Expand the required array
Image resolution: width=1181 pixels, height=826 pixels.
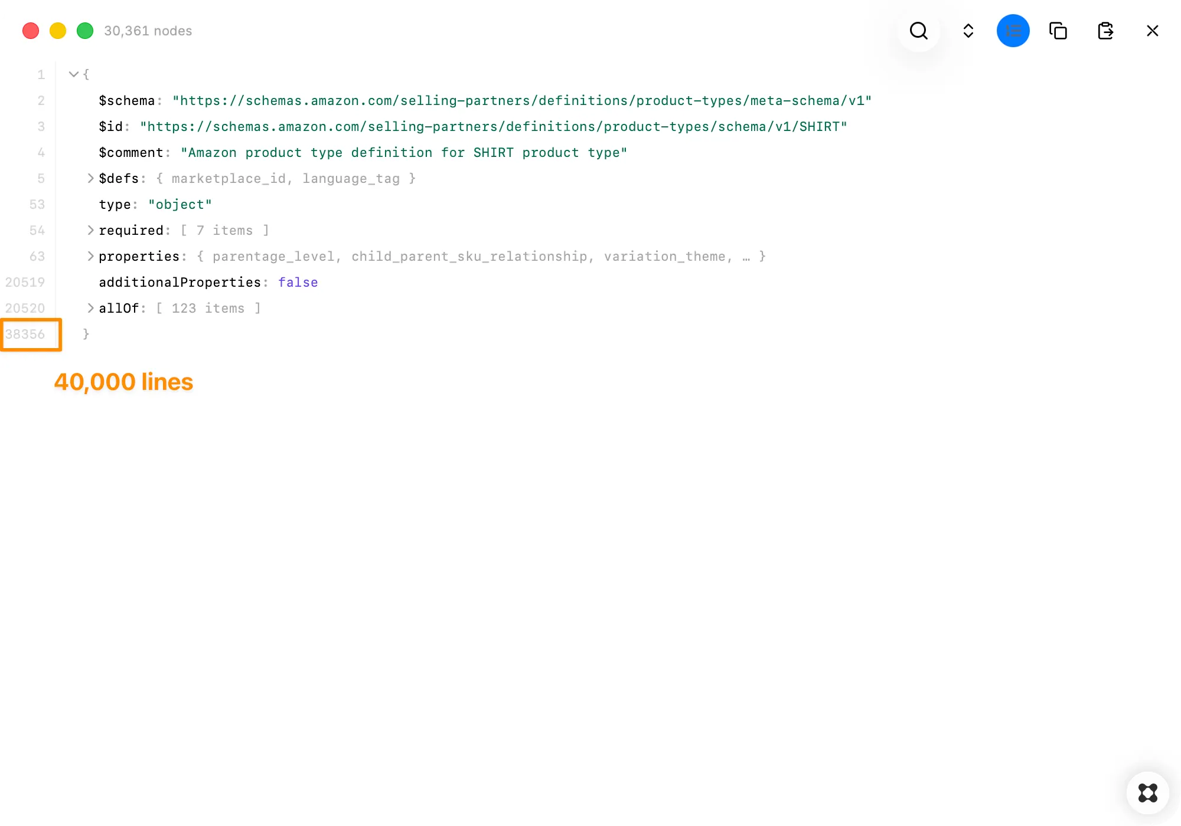[x=90, y=230]
